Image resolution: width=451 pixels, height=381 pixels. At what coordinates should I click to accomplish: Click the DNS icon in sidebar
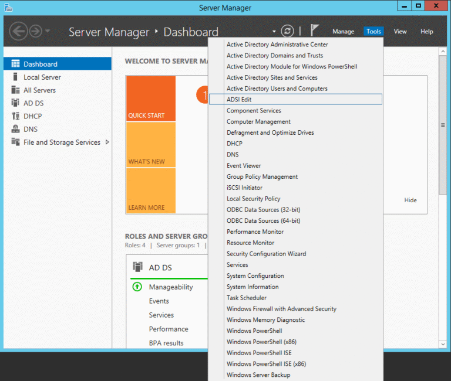[15, 129]
